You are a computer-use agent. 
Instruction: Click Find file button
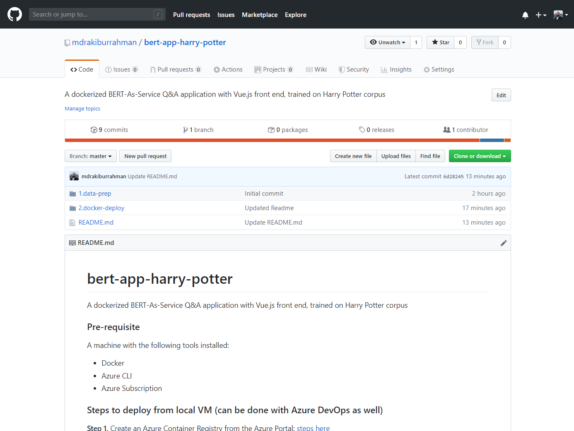(x=430, y=156)
